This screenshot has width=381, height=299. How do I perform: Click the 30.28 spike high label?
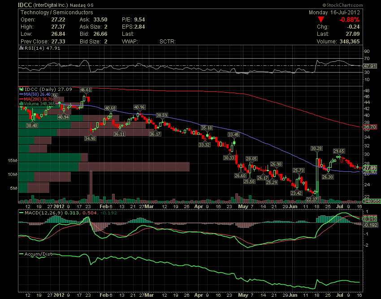point(316,148)
